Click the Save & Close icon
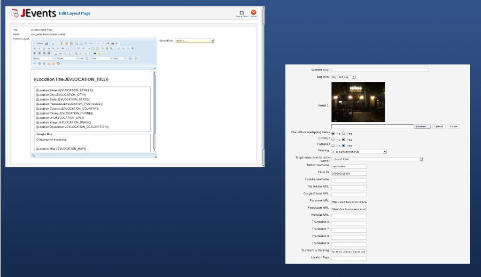This screenshot has height=277, width=481. tap(242, 12)
